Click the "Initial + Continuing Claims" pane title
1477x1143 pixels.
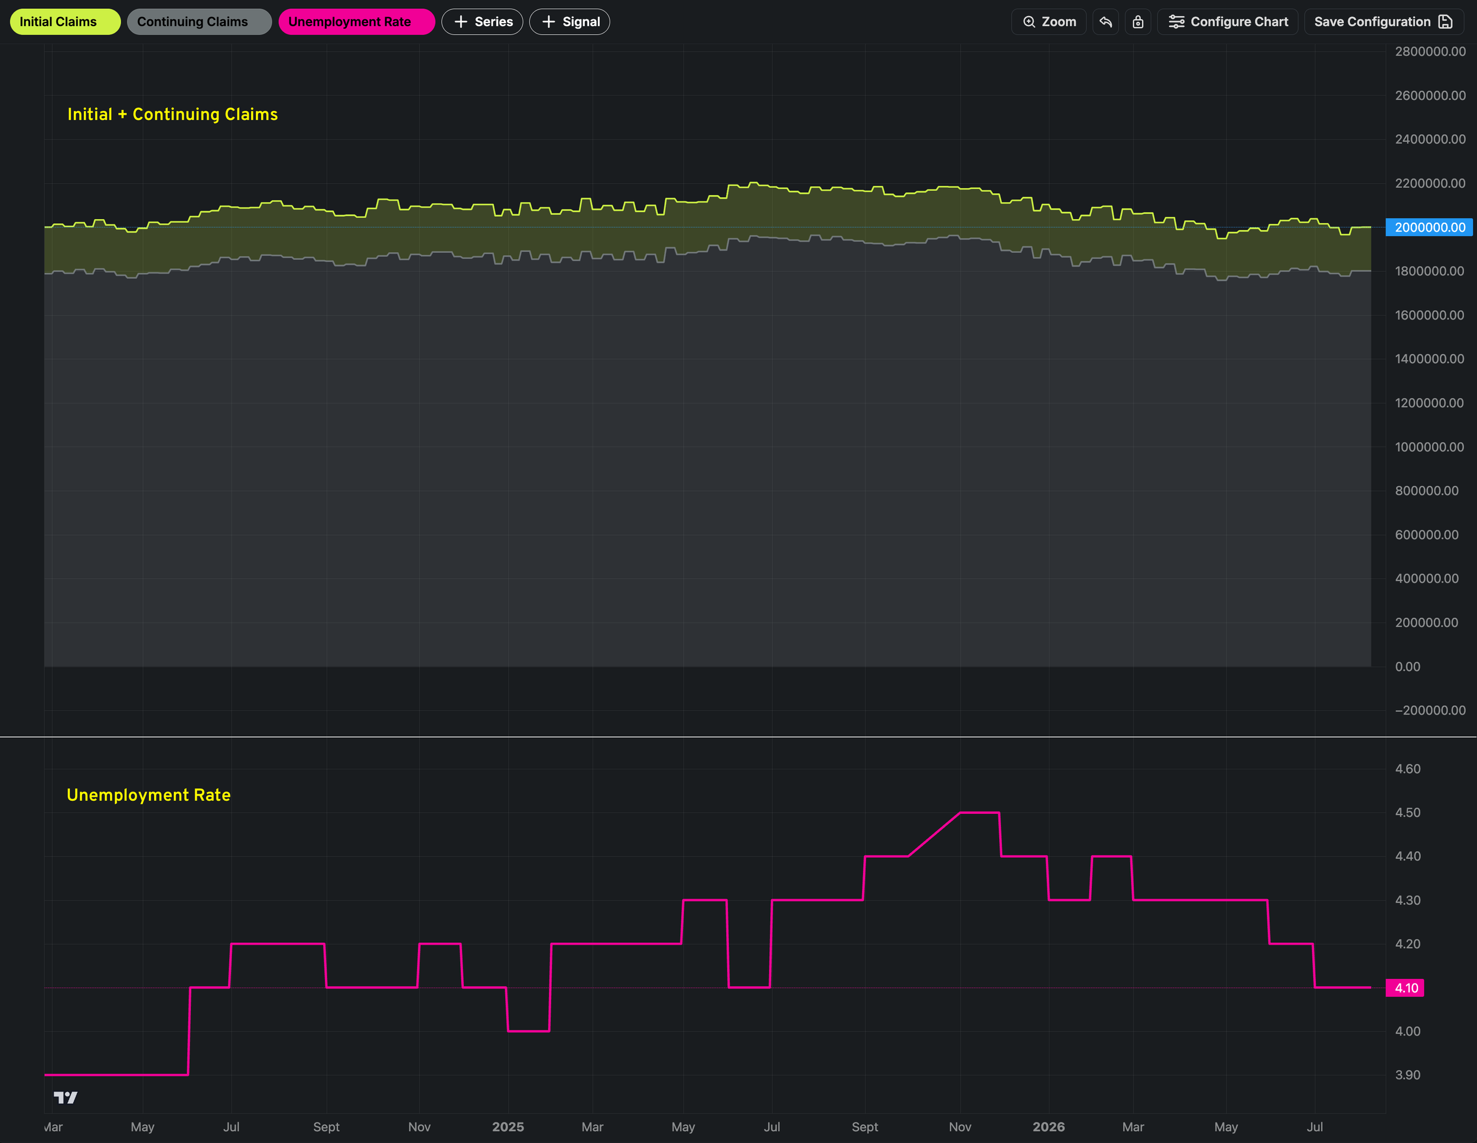(x=173, y=115)
